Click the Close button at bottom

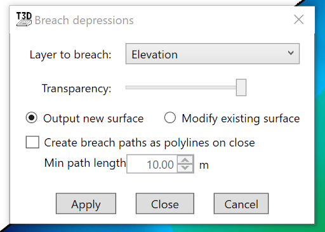point(165,203)
